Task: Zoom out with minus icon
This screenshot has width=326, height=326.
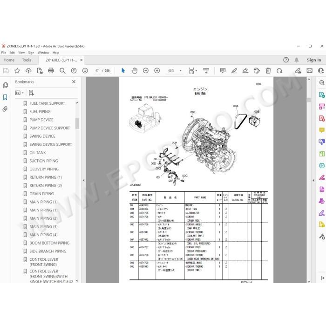Action: click(x=146, y=71)
